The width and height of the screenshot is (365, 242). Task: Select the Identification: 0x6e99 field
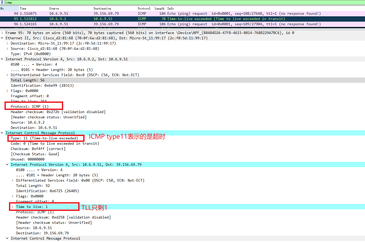[x=40, y=85]
